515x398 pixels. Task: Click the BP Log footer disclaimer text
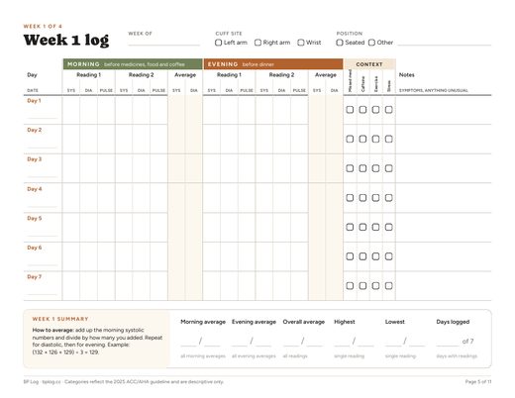[x=124, y=382]
